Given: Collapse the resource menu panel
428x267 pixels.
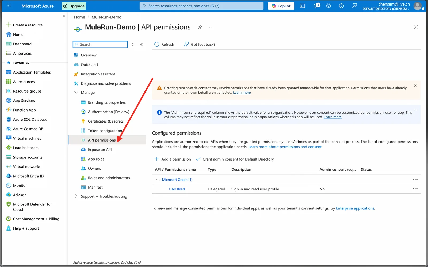Looking at the screenshot, I should 141,44.
